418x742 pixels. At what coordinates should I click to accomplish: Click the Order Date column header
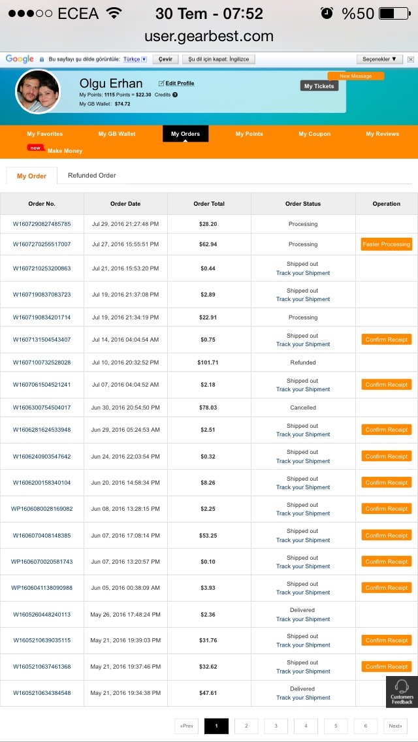(125, 204)
